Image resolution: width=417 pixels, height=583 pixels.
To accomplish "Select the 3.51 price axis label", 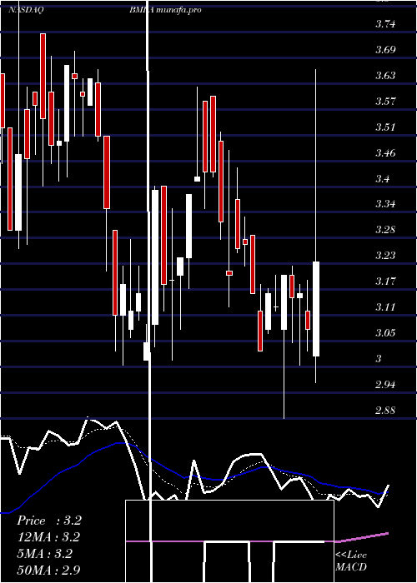I will 385,127.
